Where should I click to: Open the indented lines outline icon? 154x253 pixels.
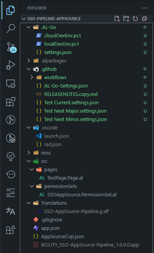(x=11, y=193)
